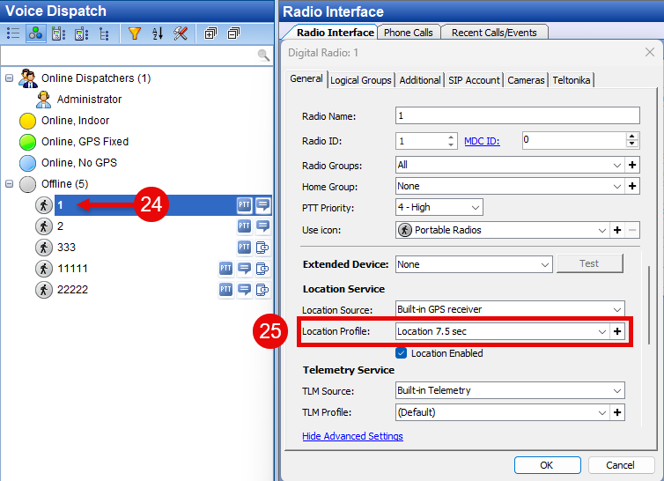Collapse the Online Dispatchers group
The height and width of the screenshot is (481, 664).
(x=10, y=78)
